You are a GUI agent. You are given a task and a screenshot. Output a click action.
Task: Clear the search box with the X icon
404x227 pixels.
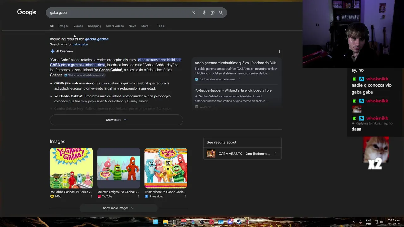pos(194,13)
